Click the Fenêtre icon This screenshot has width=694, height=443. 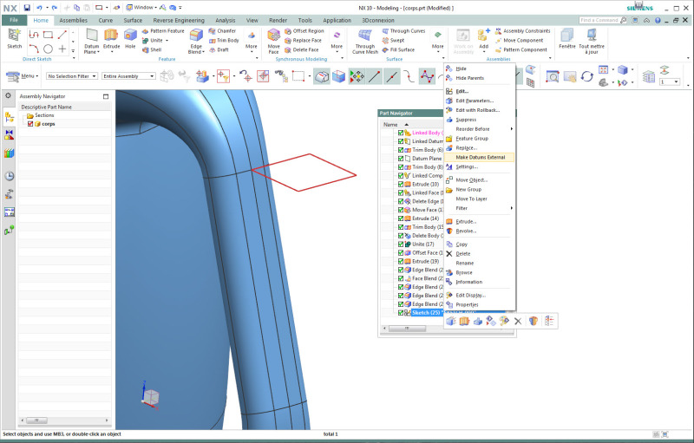click(x=567, y=39)
